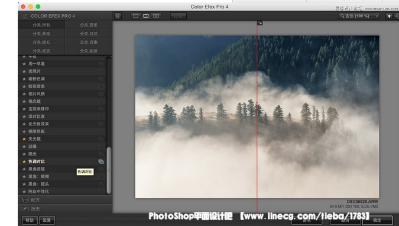Screen dimensions: 399x226
Task: Switch to split preview mode
Action: tap(146, 16)
